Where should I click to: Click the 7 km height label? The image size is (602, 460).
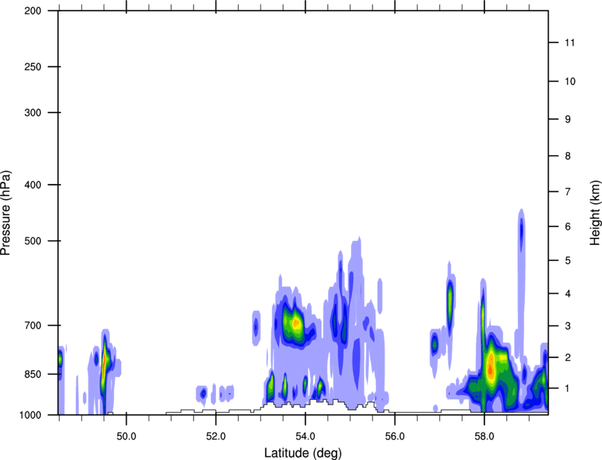tap(568, 191)
